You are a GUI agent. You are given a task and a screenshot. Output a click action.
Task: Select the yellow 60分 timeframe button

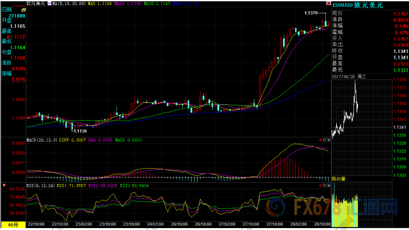[13, 224]
